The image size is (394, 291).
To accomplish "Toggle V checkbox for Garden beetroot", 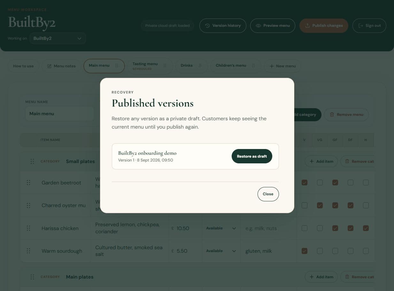I will point(305,183).
